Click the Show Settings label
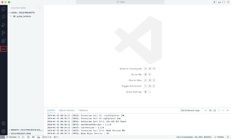Screen dimensions: 231x139 134,92
